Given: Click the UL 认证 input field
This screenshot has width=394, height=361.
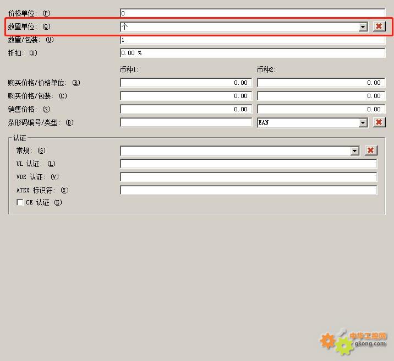Looking at the screenshot, I should coord(249,164).
